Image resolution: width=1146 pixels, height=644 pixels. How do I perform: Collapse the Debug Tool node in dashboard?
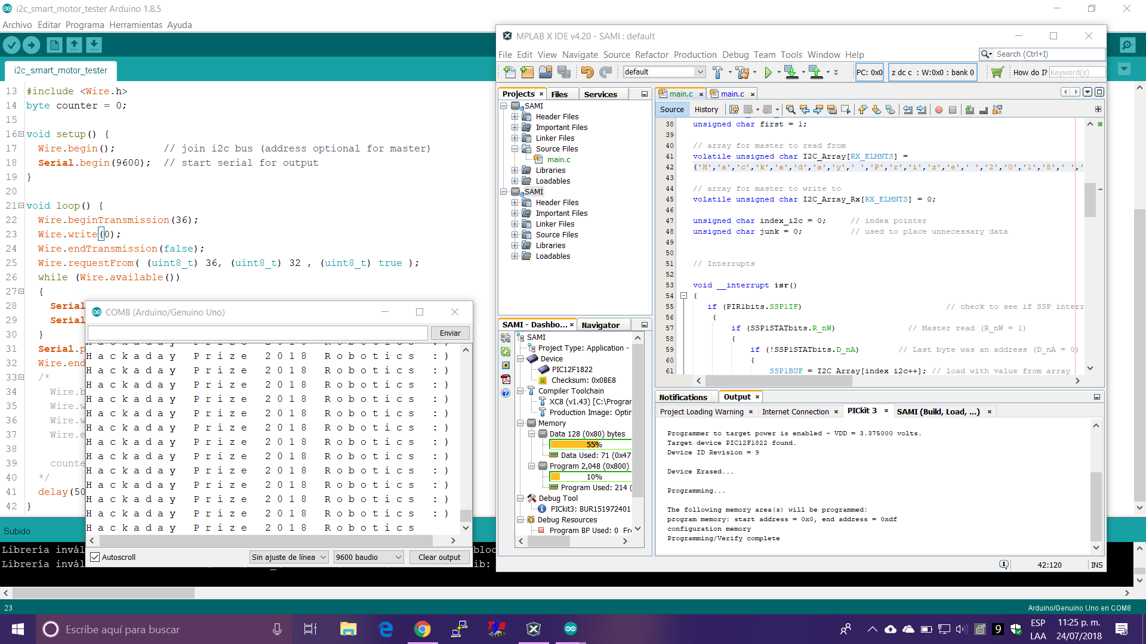(520, 499)
